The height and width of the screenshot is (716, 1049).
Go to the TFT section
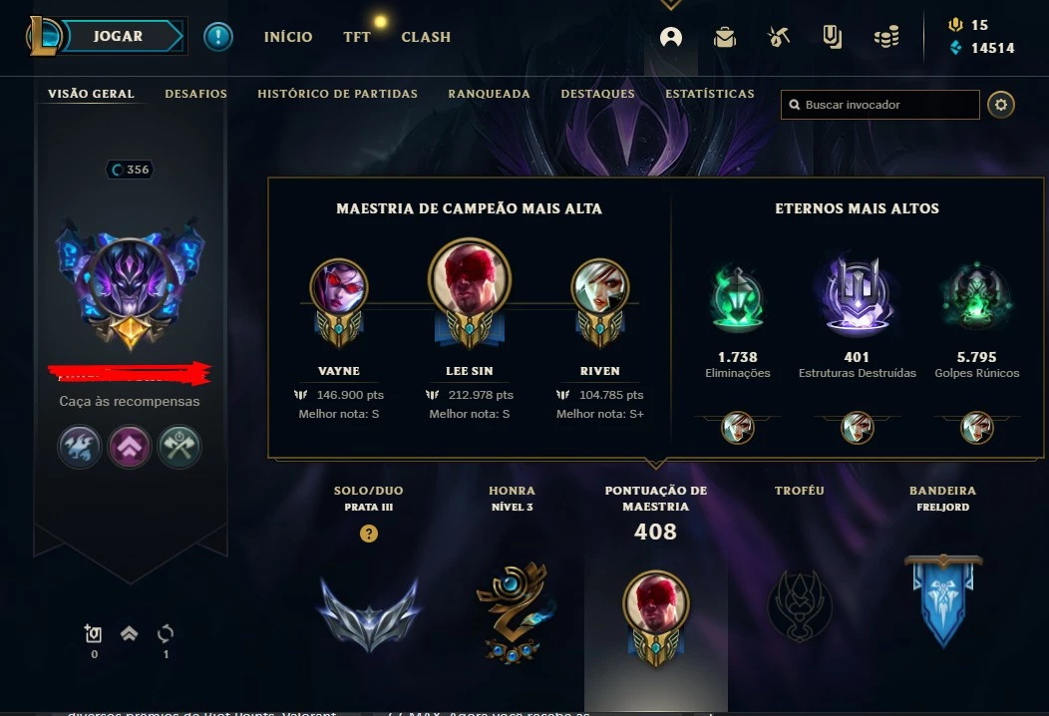357,37
